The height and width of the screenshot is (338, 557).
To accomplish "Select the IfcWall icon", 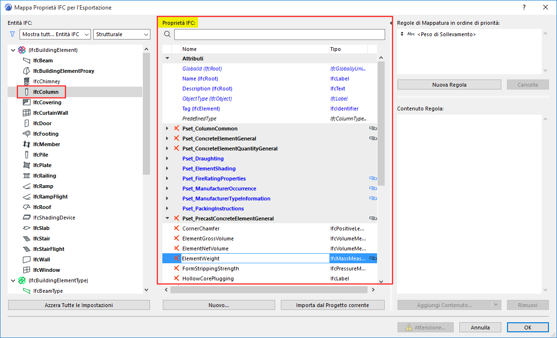I will 27,259.
